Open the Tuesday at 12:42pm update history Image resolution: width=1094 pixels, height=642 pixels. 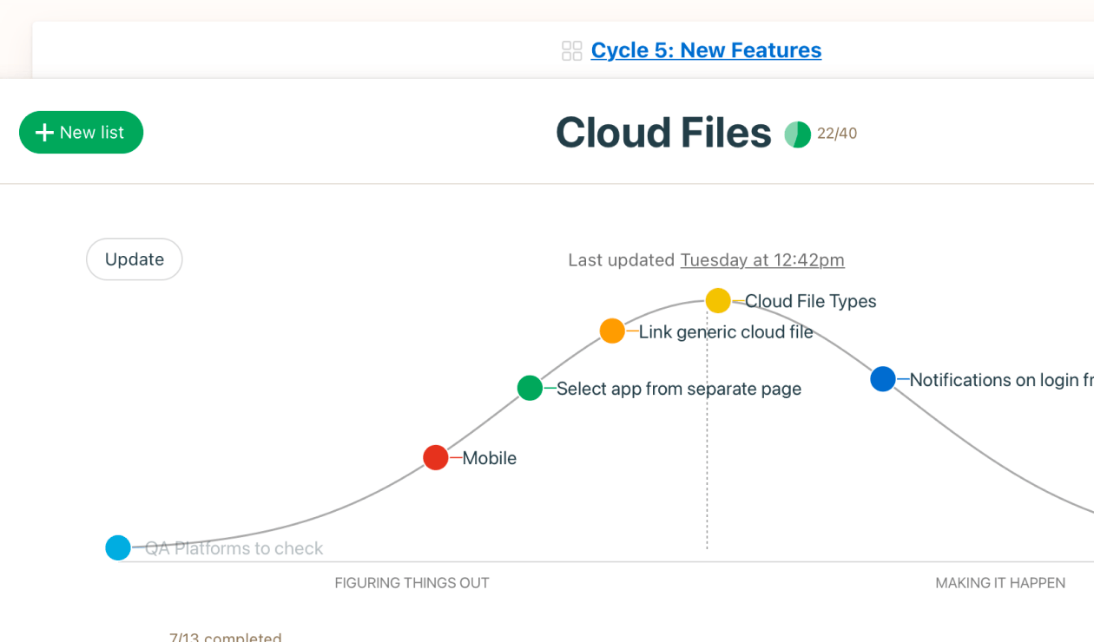click(x=762, y=259)
